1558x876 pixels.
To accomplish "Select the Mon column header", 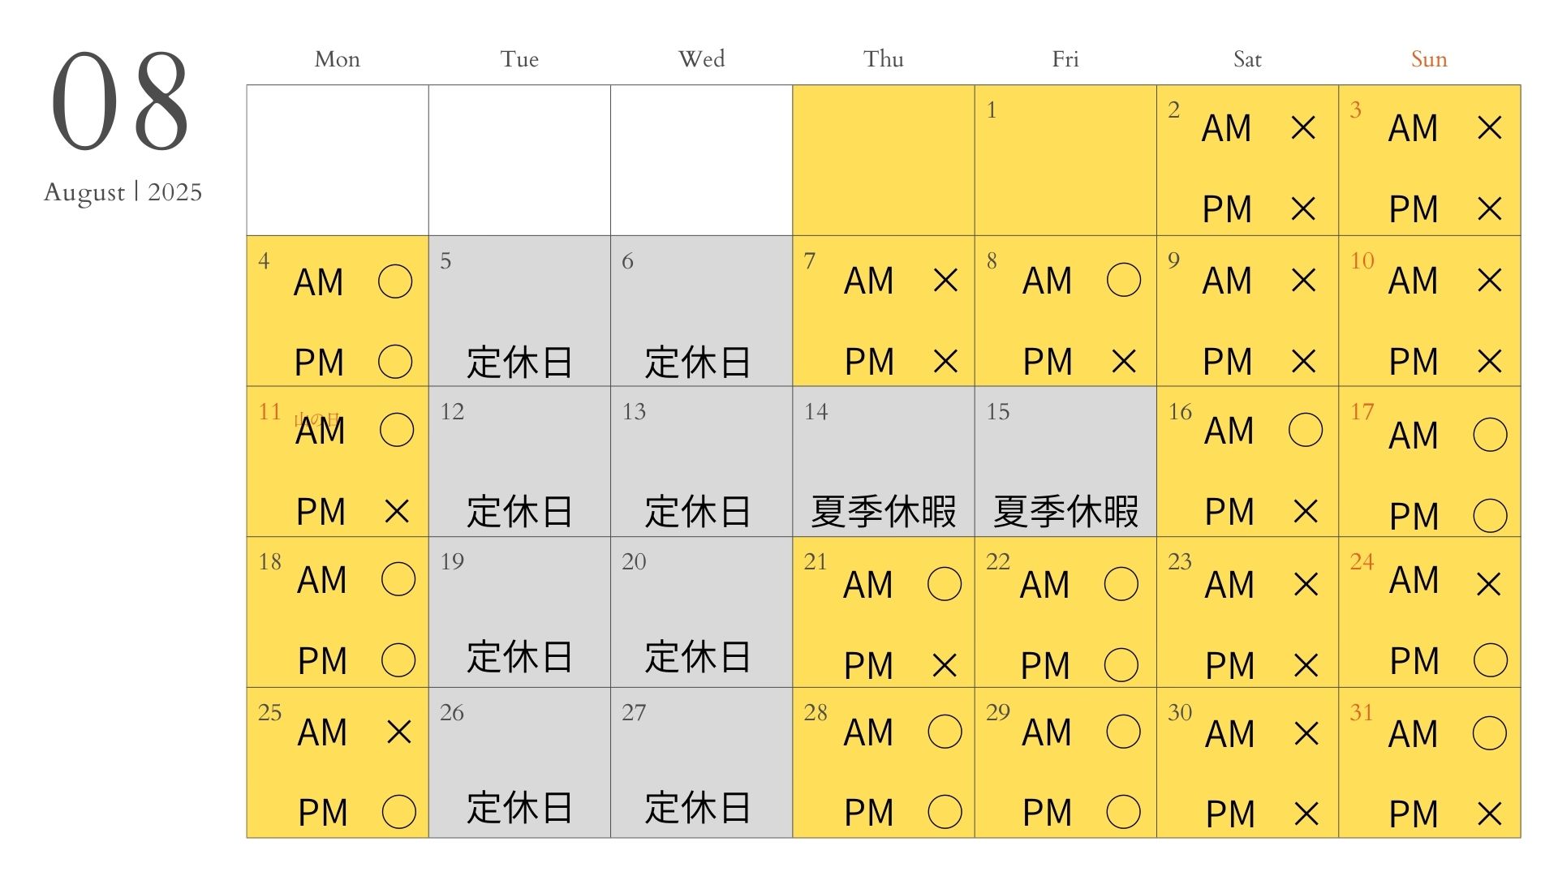I will 338,59.
